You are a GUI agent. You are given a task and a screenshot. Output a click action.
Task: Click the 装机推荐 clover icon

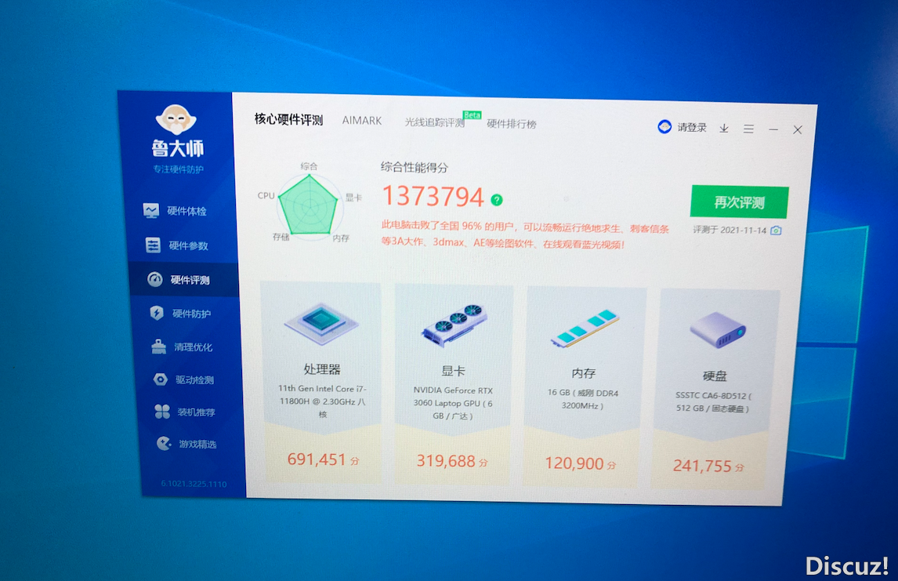(x=162, y=412)
